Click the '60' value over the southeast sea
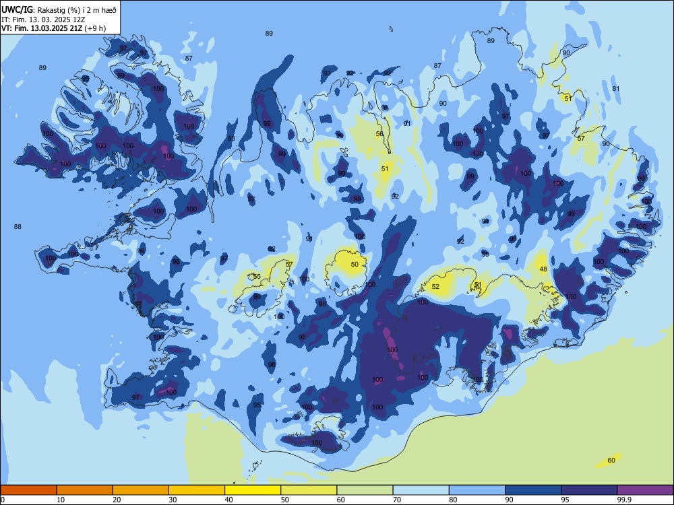674x505 pixels. [x=611, y=461]
